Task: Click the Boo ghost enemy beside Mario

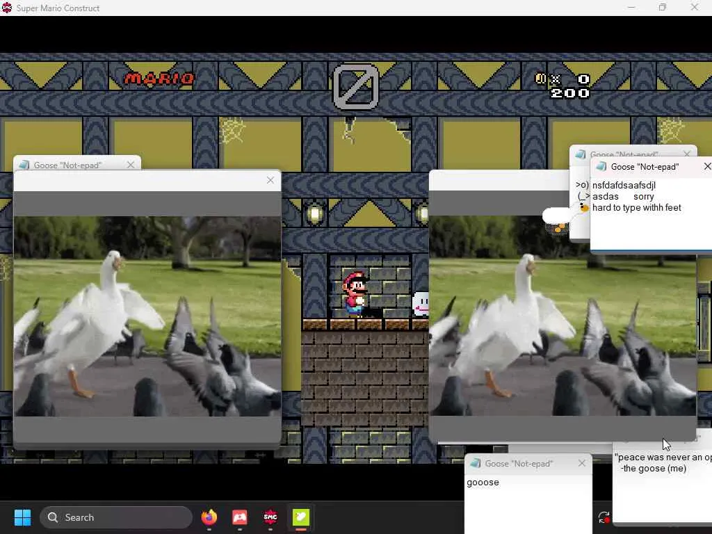Action: coord(420,304)
